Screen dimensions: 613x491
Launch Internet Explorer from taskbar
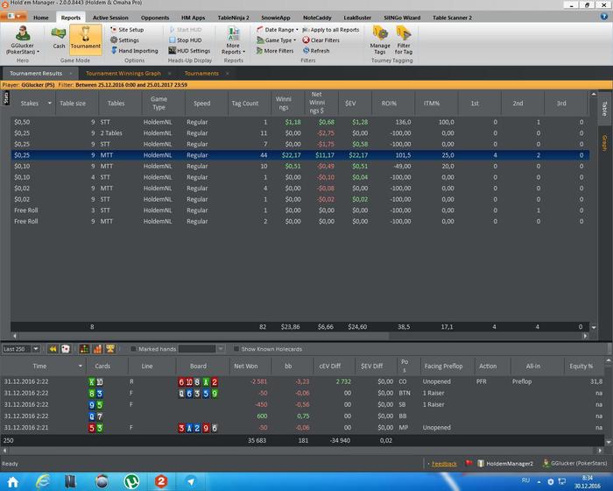[43, 481]
